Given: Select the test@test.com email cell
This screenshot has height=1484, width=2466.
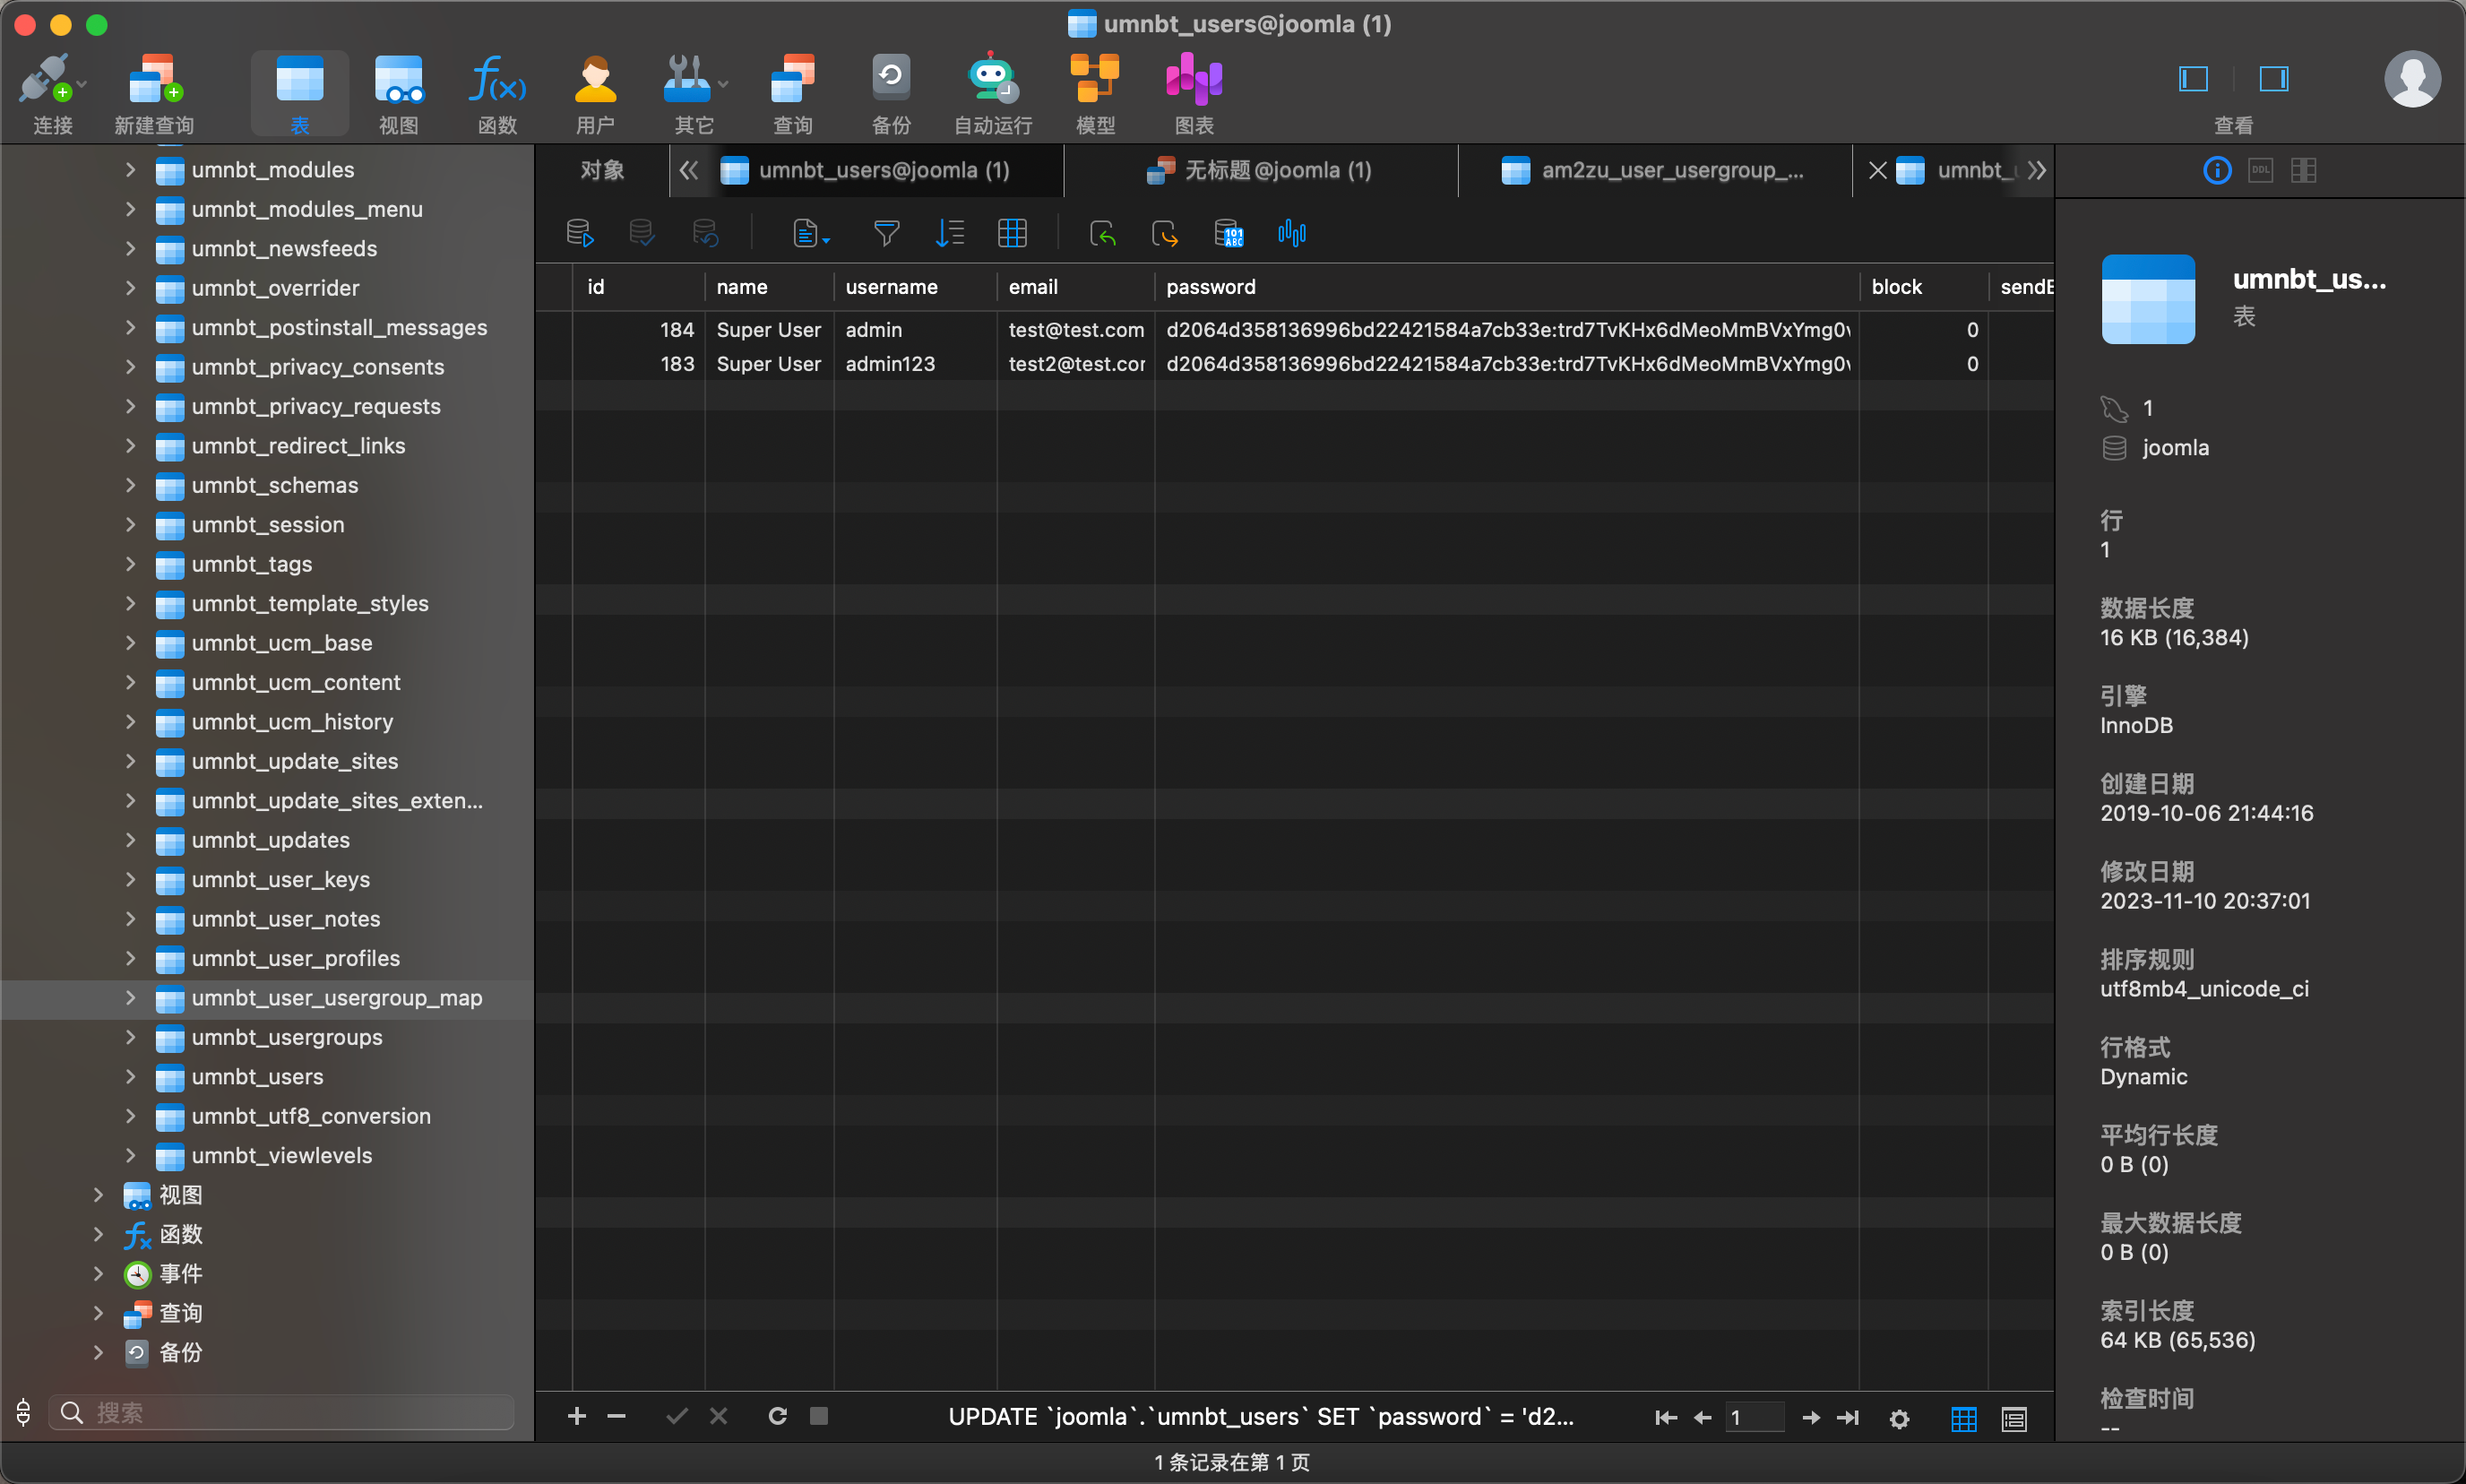Looking at the screenshot, I should [1075, 329].
